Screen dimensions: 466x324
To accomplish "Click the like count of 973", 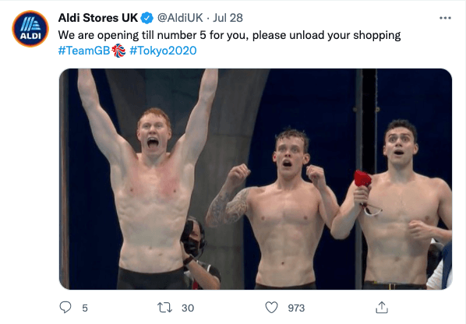I will coord(296,308).
